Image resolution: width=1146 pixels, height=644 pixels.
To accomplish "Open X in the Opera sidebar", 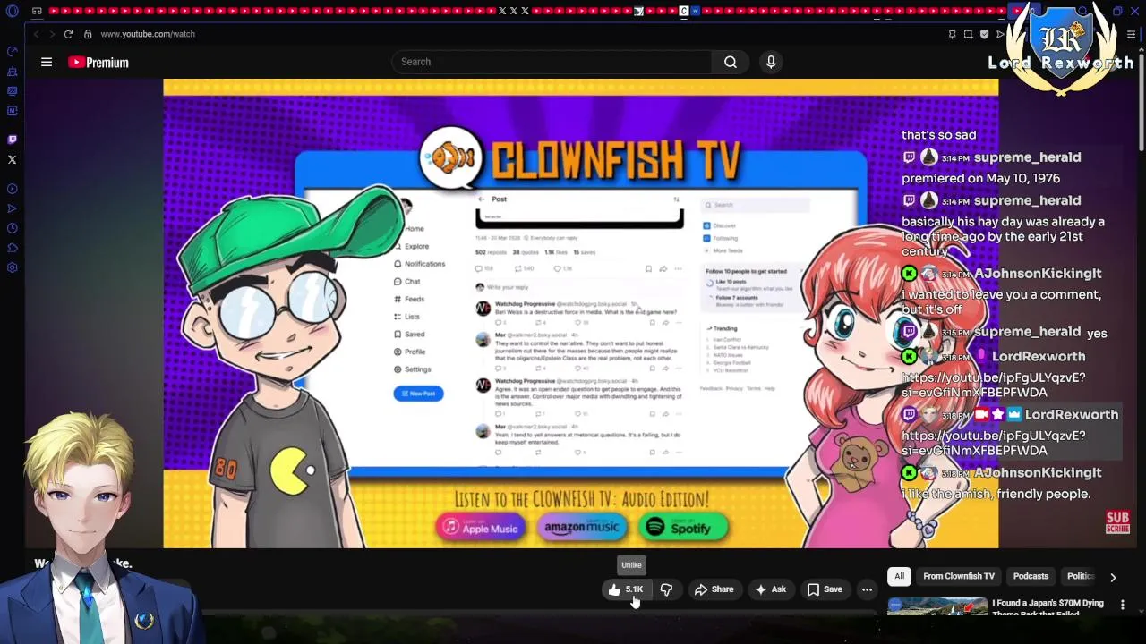I will coord(13,160).
